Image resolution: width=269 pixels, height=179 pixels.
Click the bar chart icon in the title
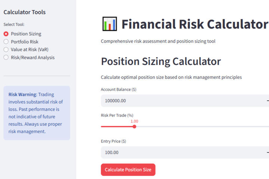pyautogui.click(x=109, y=24)
